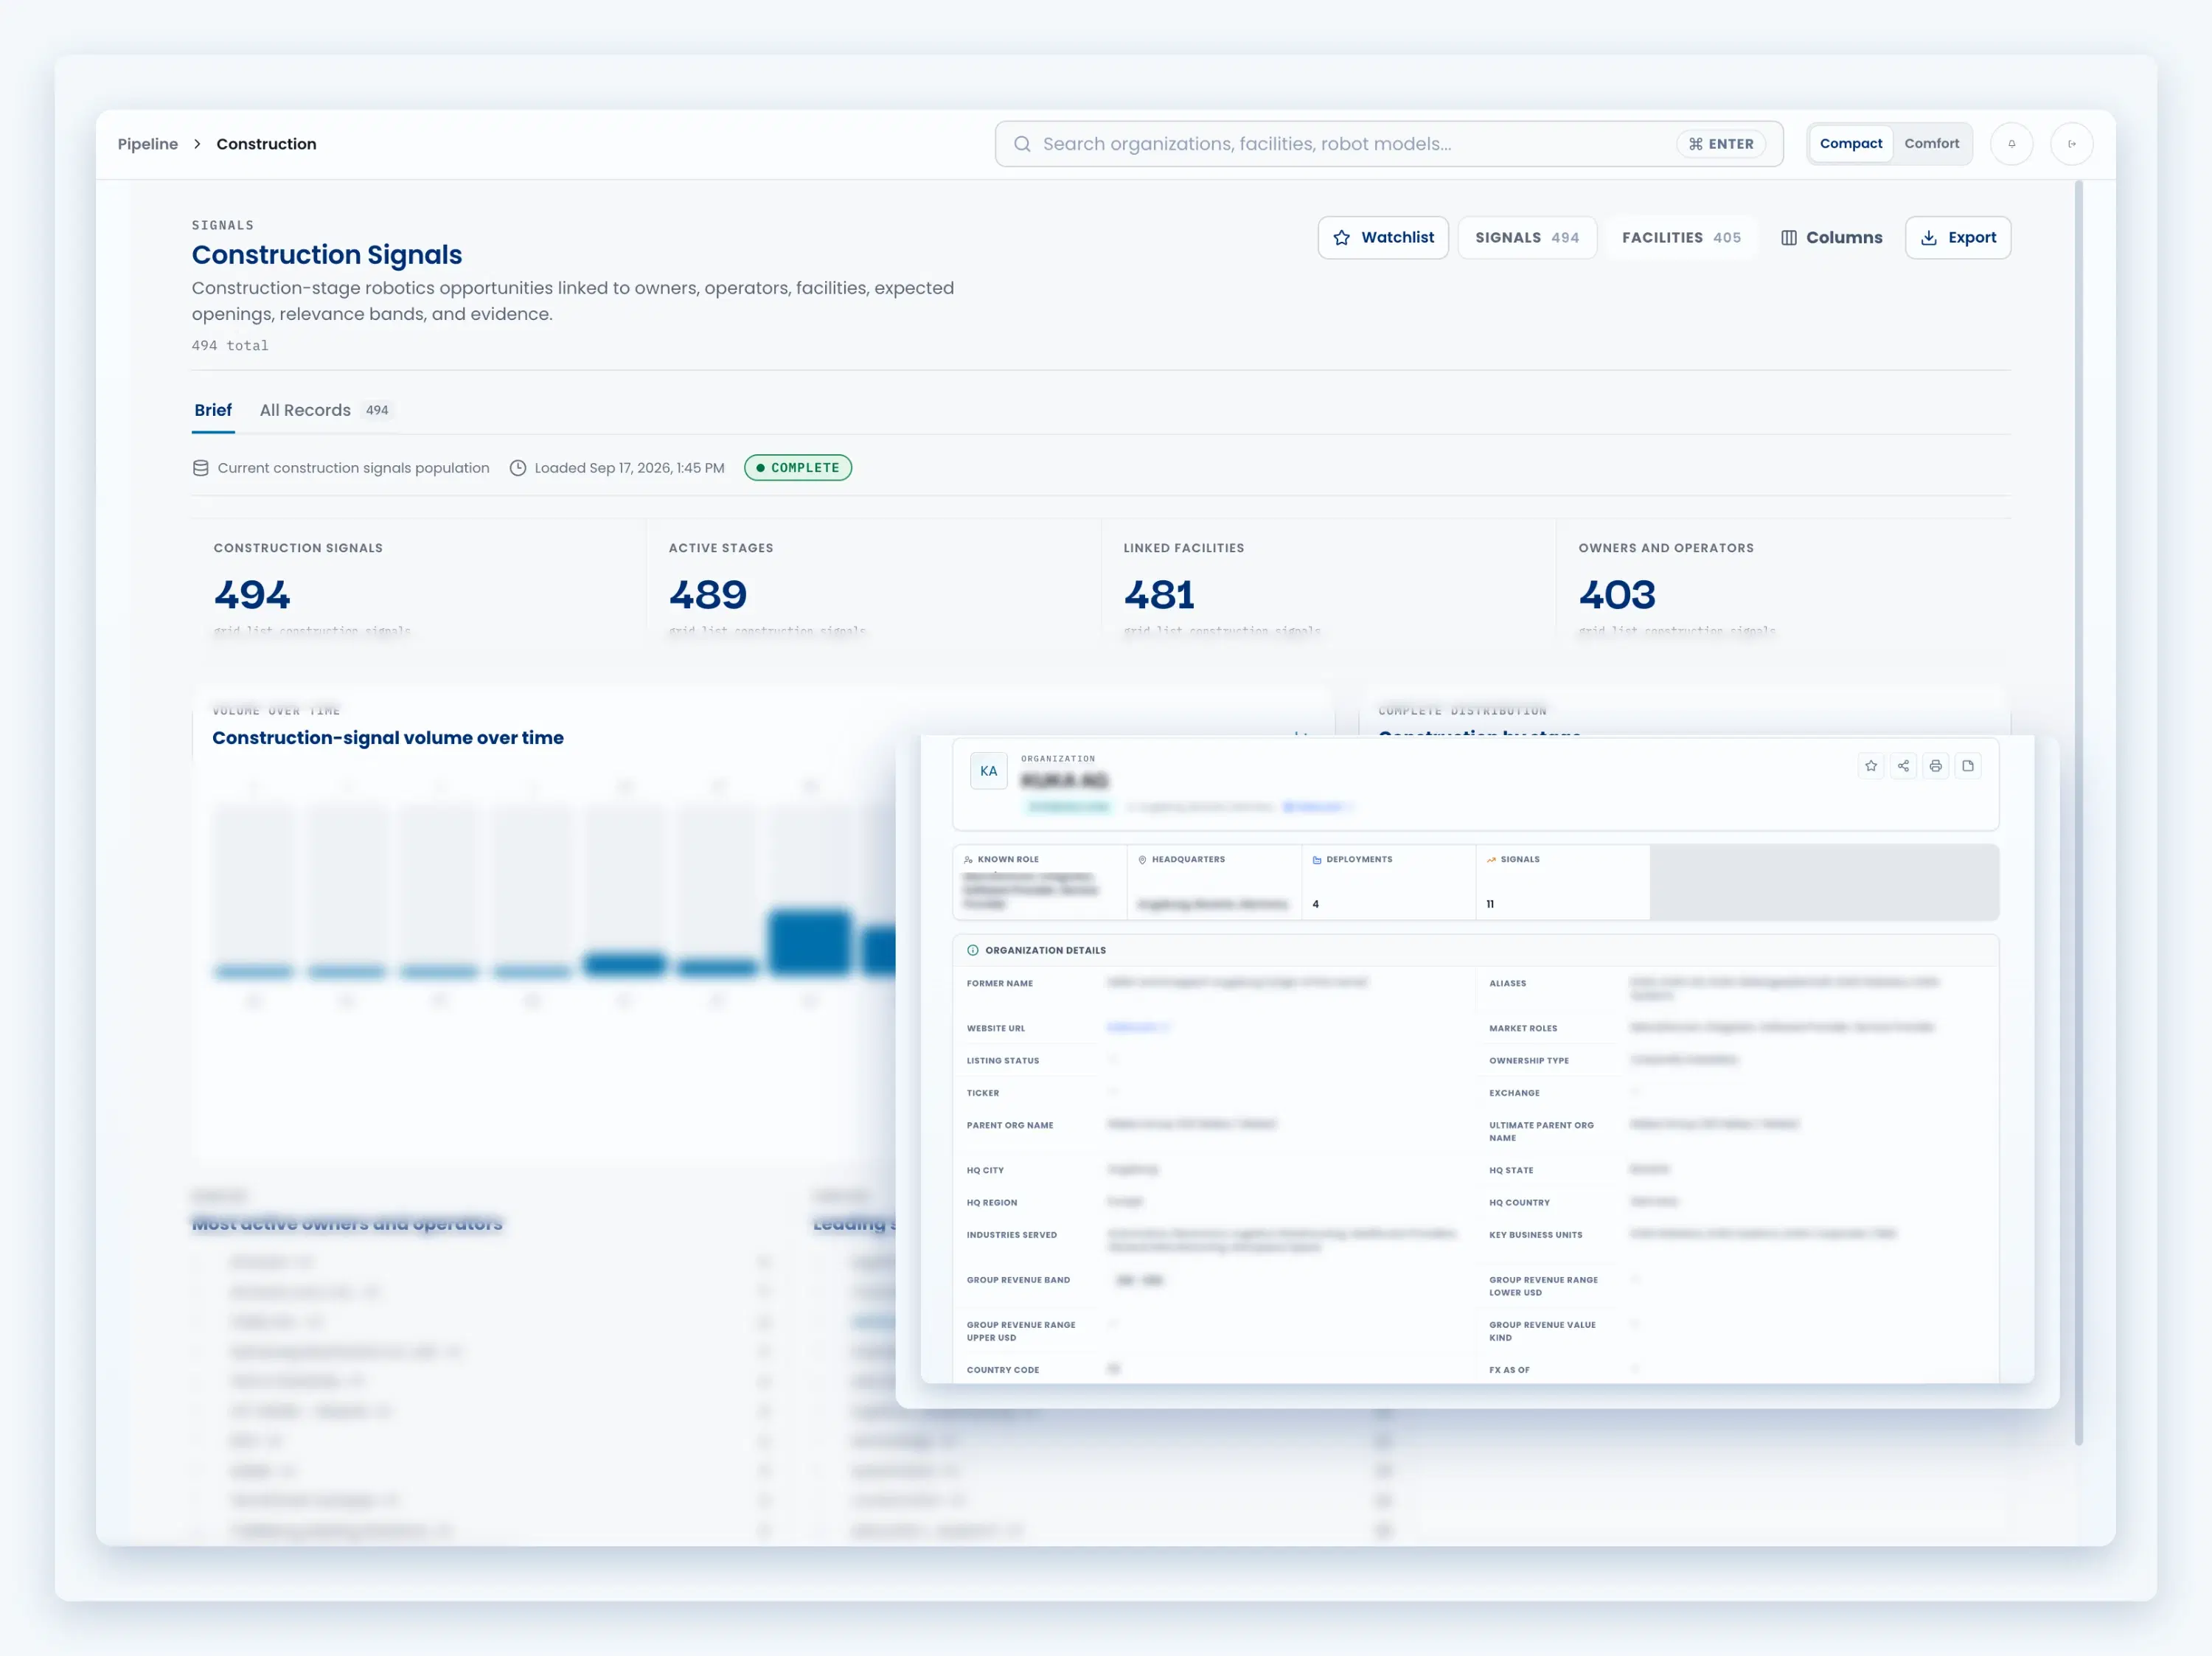This screenshot has width=2212, height=1656.
Task: Focus the search organizations input field
Action: pos(1388,144)
